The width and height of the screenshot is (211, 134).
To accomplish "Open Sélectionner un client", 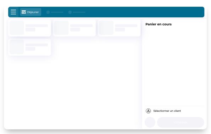I will 167,111.
